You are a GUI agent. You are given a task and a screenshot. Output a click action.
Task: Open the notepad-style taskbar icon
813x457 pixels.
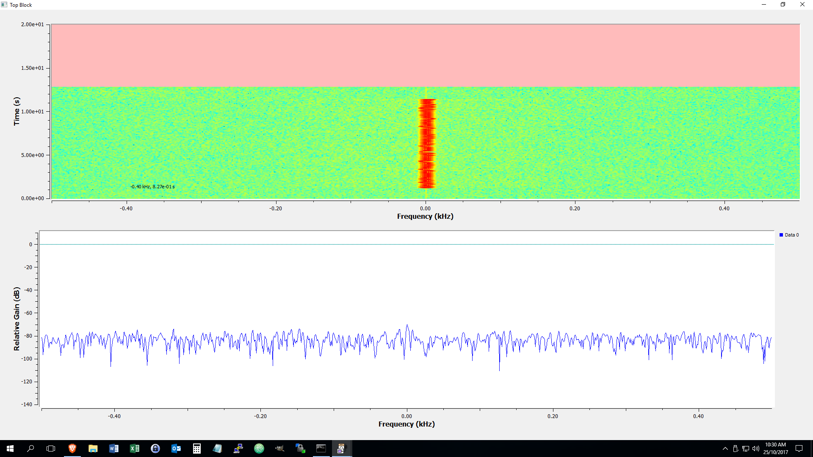(217, 449)
